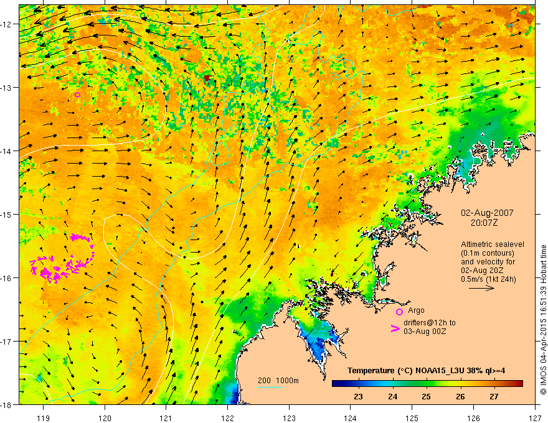Image resolution: width=548 pixels, height=423 pixels.
Task: Click the 0.5m/s velocity scale arrow
Action: click(481, 288)
